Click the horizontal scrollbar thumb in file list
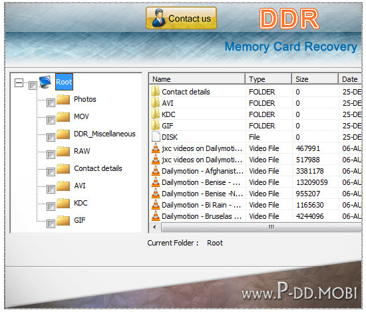 click(x=262, y=227)
